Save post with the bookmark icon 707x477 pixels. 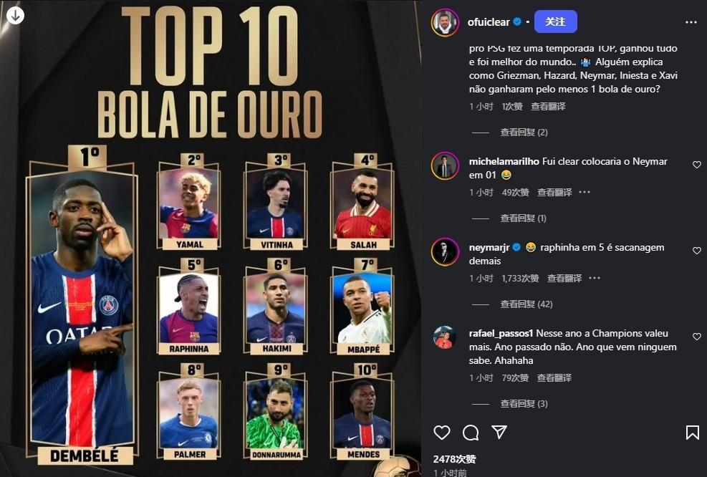(692, 433)
